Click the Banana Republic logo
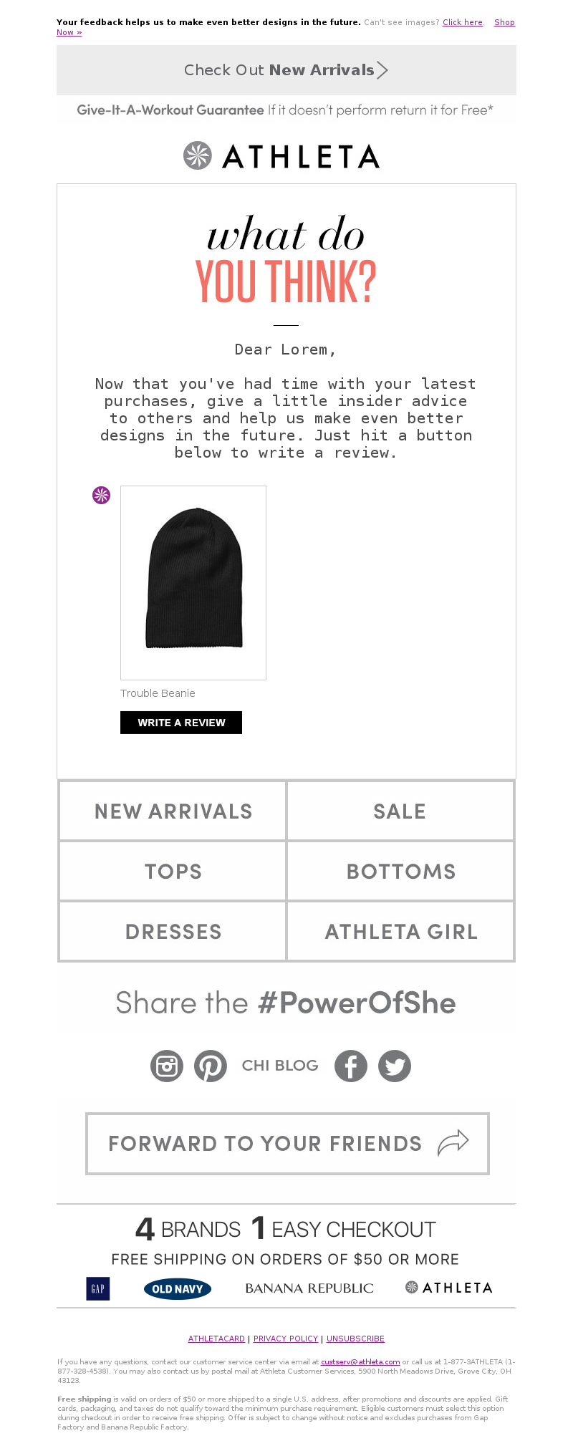 pos(309,1288)
